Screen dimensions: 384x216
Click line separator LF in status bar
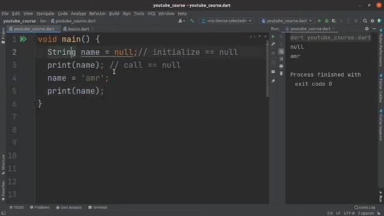tap(338, 214)
